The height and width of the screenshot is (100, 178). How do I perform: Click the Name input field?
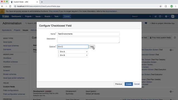coord(88,34)
